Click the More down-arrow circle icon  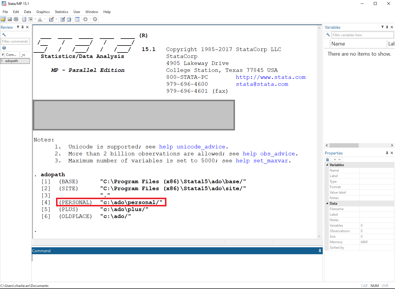(85, 19)
